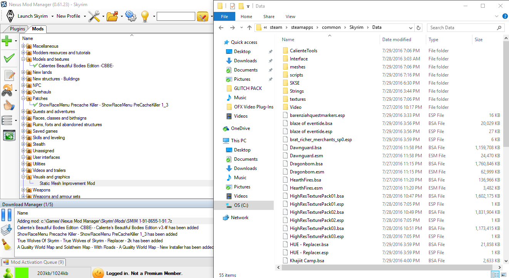509x278 pixels.
Task: Click the category list view icon
Action: 7,120
